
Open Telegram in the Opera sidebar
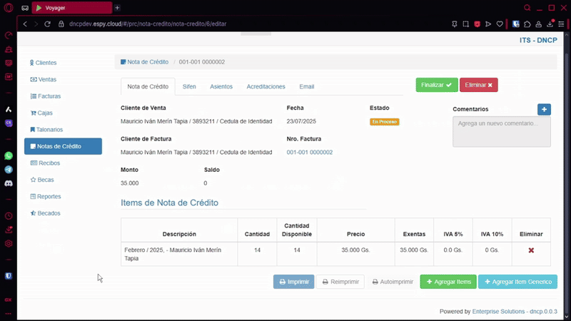pos(9,169)
